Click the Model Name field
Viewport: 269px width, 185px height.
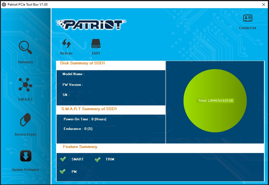[x=74, y=74]
